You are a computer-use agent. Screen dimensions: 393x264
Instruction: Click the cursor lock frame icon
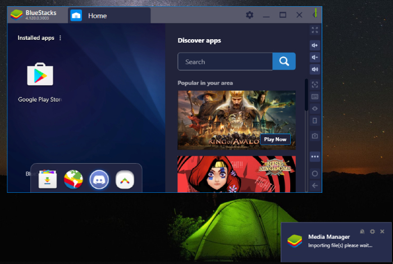(315, 85)
